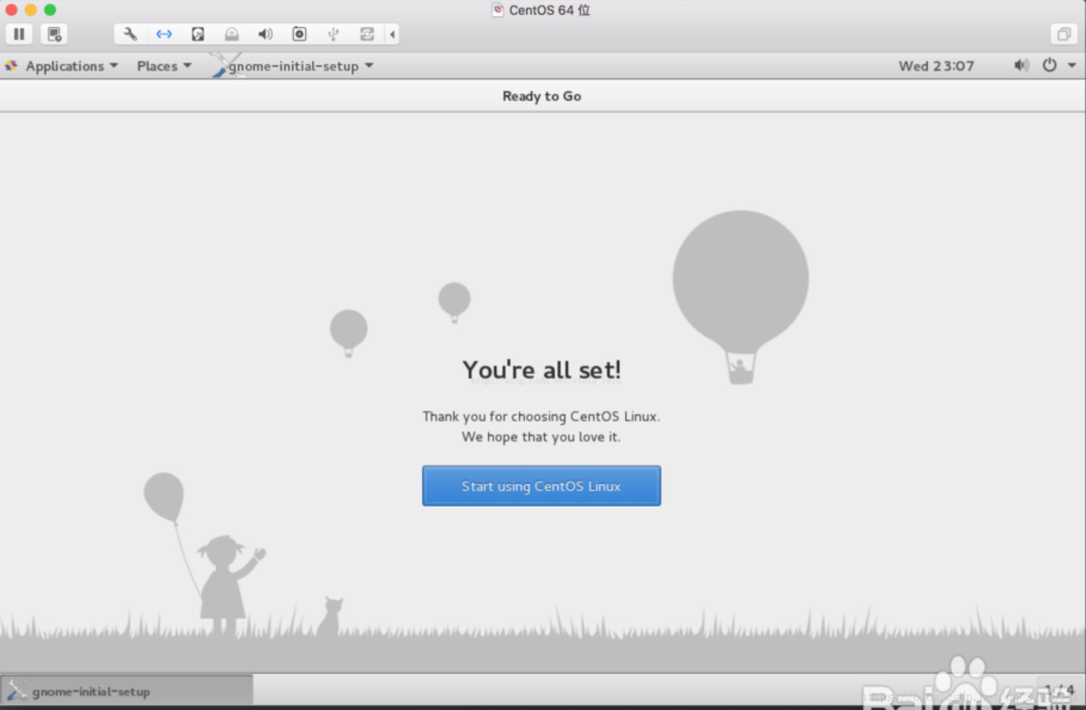Click the hard disk device icon
This screenshot has height=710, width=1086.
198,34
